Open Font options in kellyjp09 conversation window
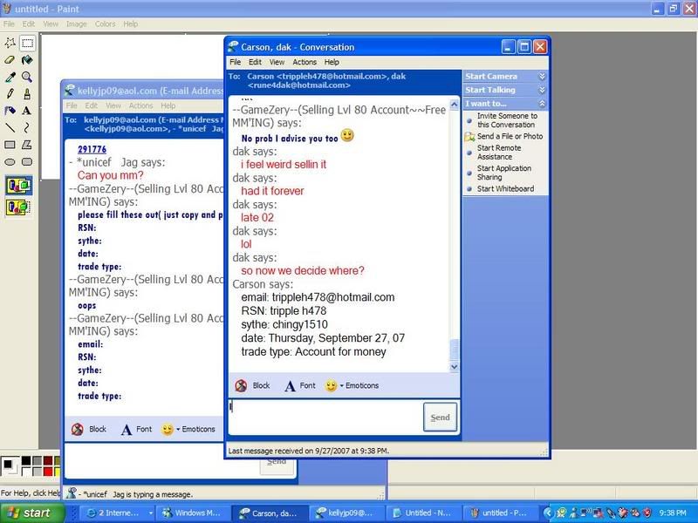Screen dimensions: 698x523 [137, 429]
